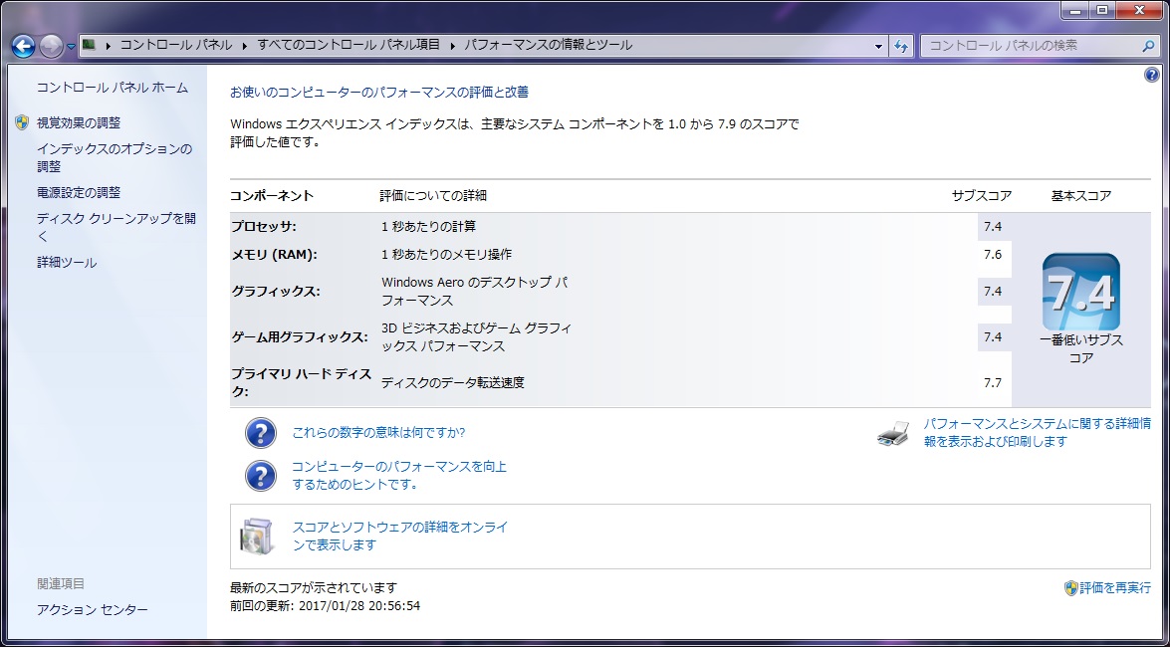Click question icon beside これらの数字の意味は何ですか?
1170x648 pixels.
pyautogui.click(x=261, y=432)
